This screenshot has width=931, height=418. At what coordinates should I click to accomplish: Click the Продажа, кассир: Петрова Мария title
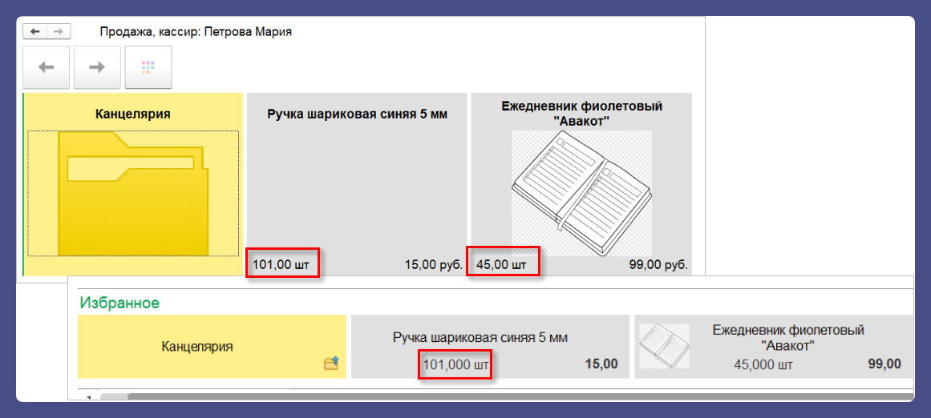(196, 31)
